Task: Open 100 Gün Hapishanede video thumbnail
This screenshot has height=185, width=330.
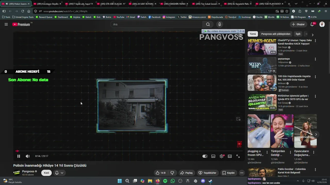Action: pyautogui.click(x=262, y=83)
